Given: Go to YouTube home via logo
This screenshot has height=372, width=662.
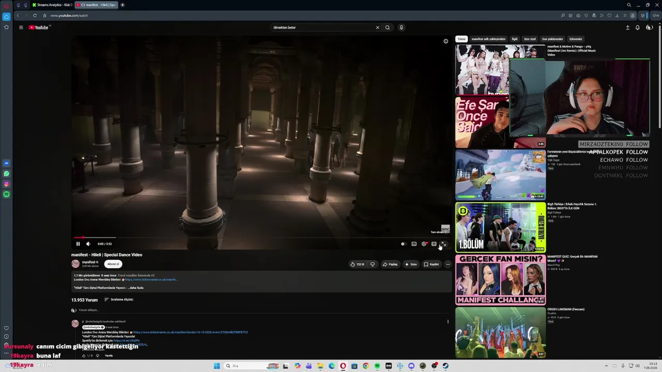Looking at the screenshot, I should 39,27.
